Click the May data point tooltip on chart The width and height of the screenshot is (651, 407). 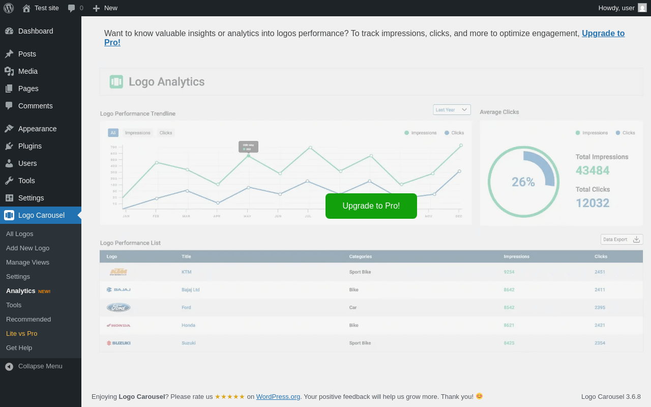point(249,147)
